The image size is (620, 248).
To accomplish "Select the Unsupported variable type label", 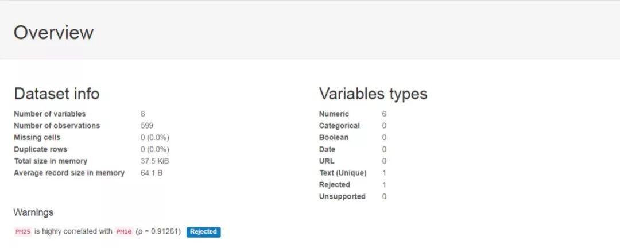I will click(342, 196).
